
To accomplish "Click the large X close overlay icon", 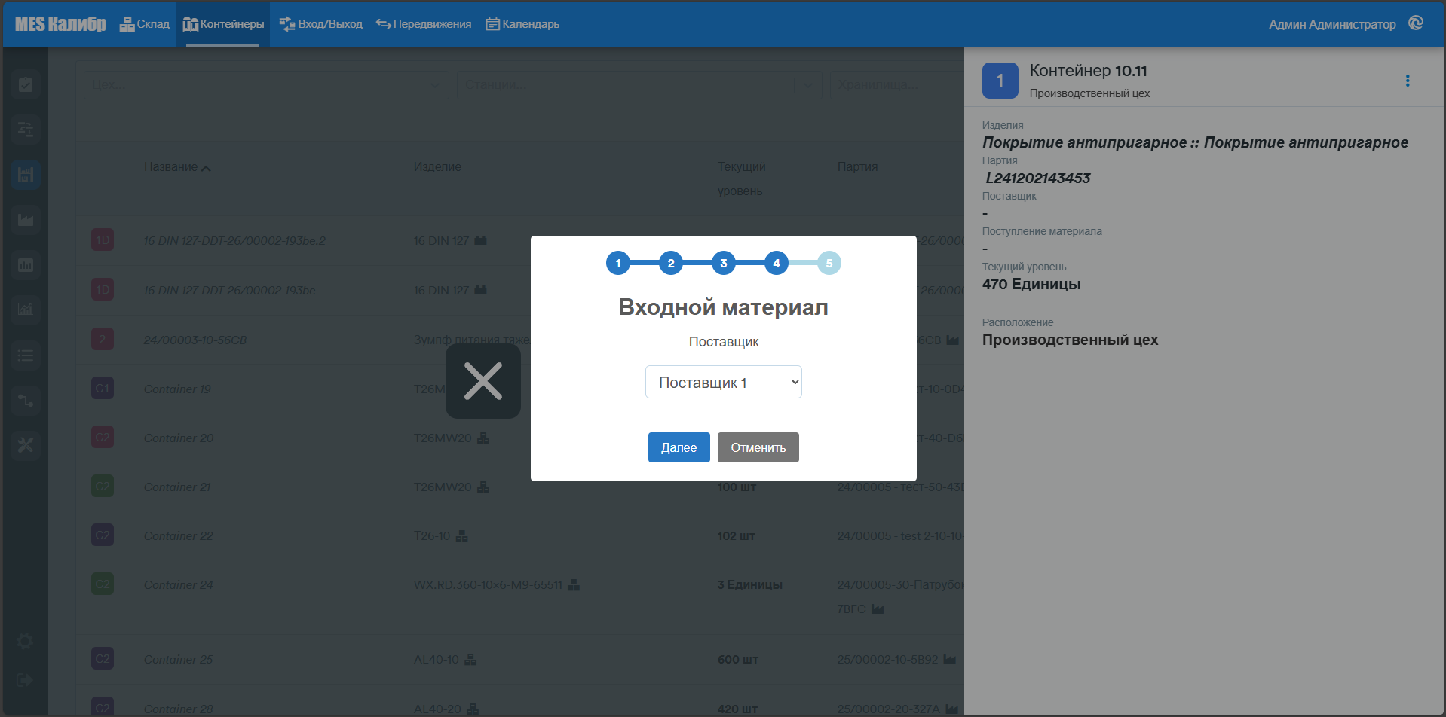I will (483, 381).
